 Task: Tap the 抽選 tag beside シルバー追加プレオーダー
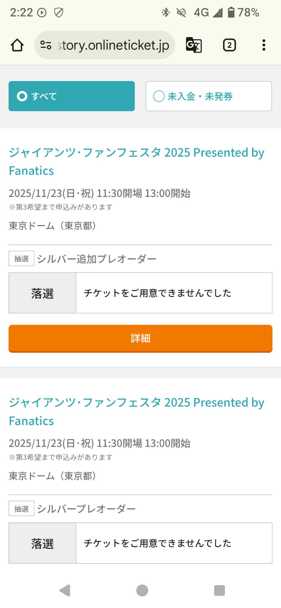pos(22,259)
